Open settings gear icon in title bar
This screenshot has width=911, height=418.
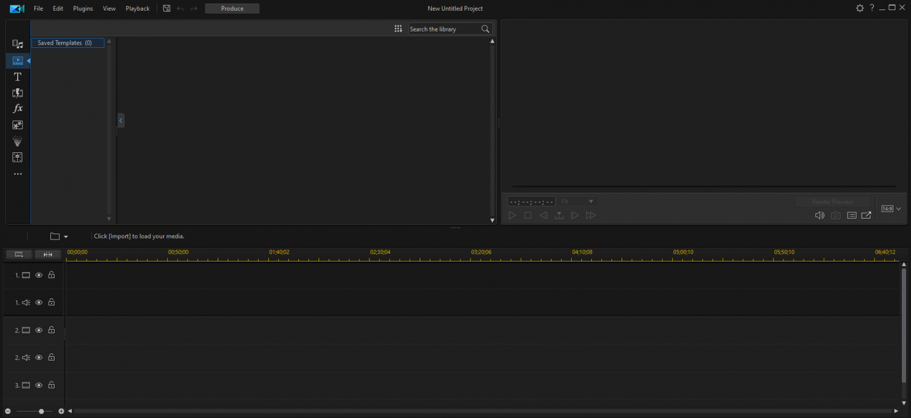859,8
